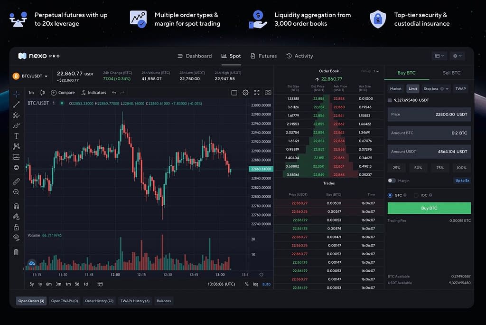Image resolution: width=486 pixels, height=325 pixels.
Task: Expand the BTC/USDT pair selector
Action: [x=30, y=76]
